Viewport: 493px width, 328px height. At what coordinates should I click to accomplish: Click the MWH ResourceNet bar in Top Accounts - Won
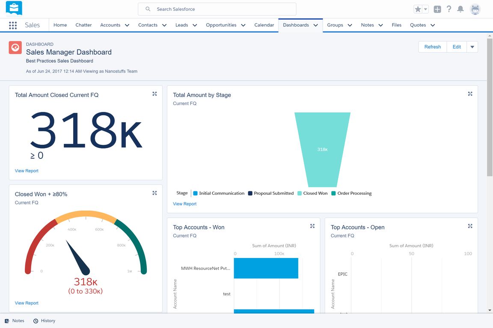click(x=266, y=268)
